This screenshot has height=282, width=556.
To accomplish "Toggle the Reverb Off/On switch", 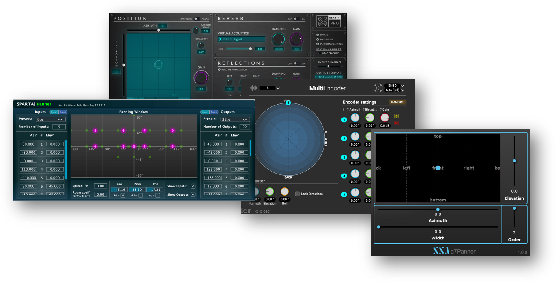I will [296, 19].
